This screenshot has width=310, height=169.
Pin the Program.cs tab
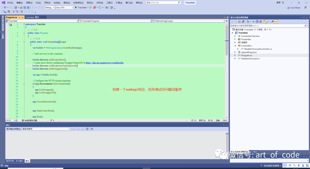[x=20, y=17]
